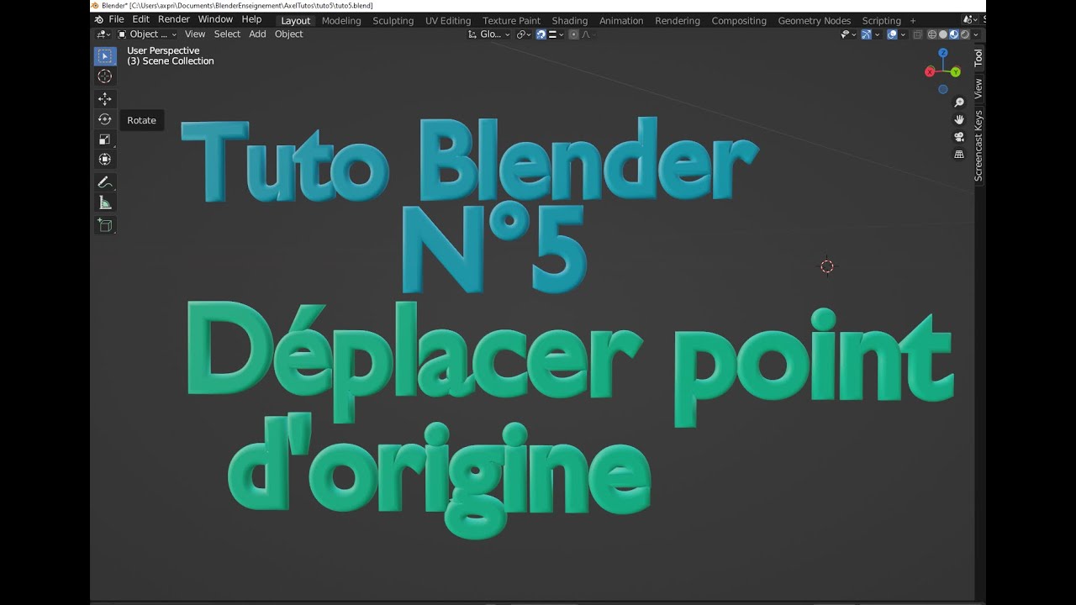Switch to the Sculpting workspace tab
1076x605 pixels.
tap(393, 20)
